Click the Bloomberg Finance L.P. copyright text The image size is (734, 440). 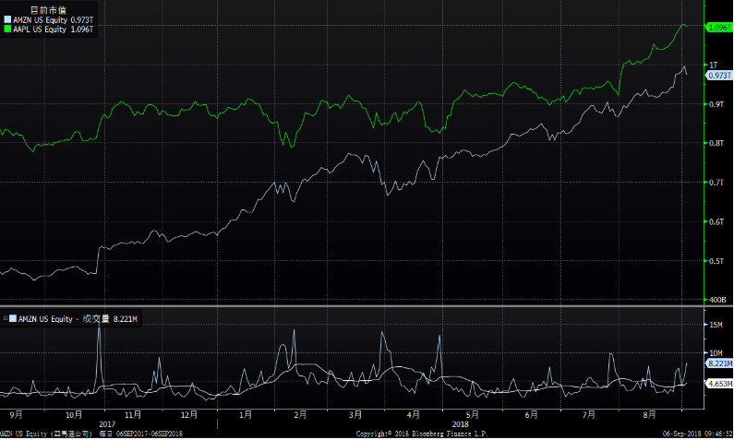click(422, 434)
